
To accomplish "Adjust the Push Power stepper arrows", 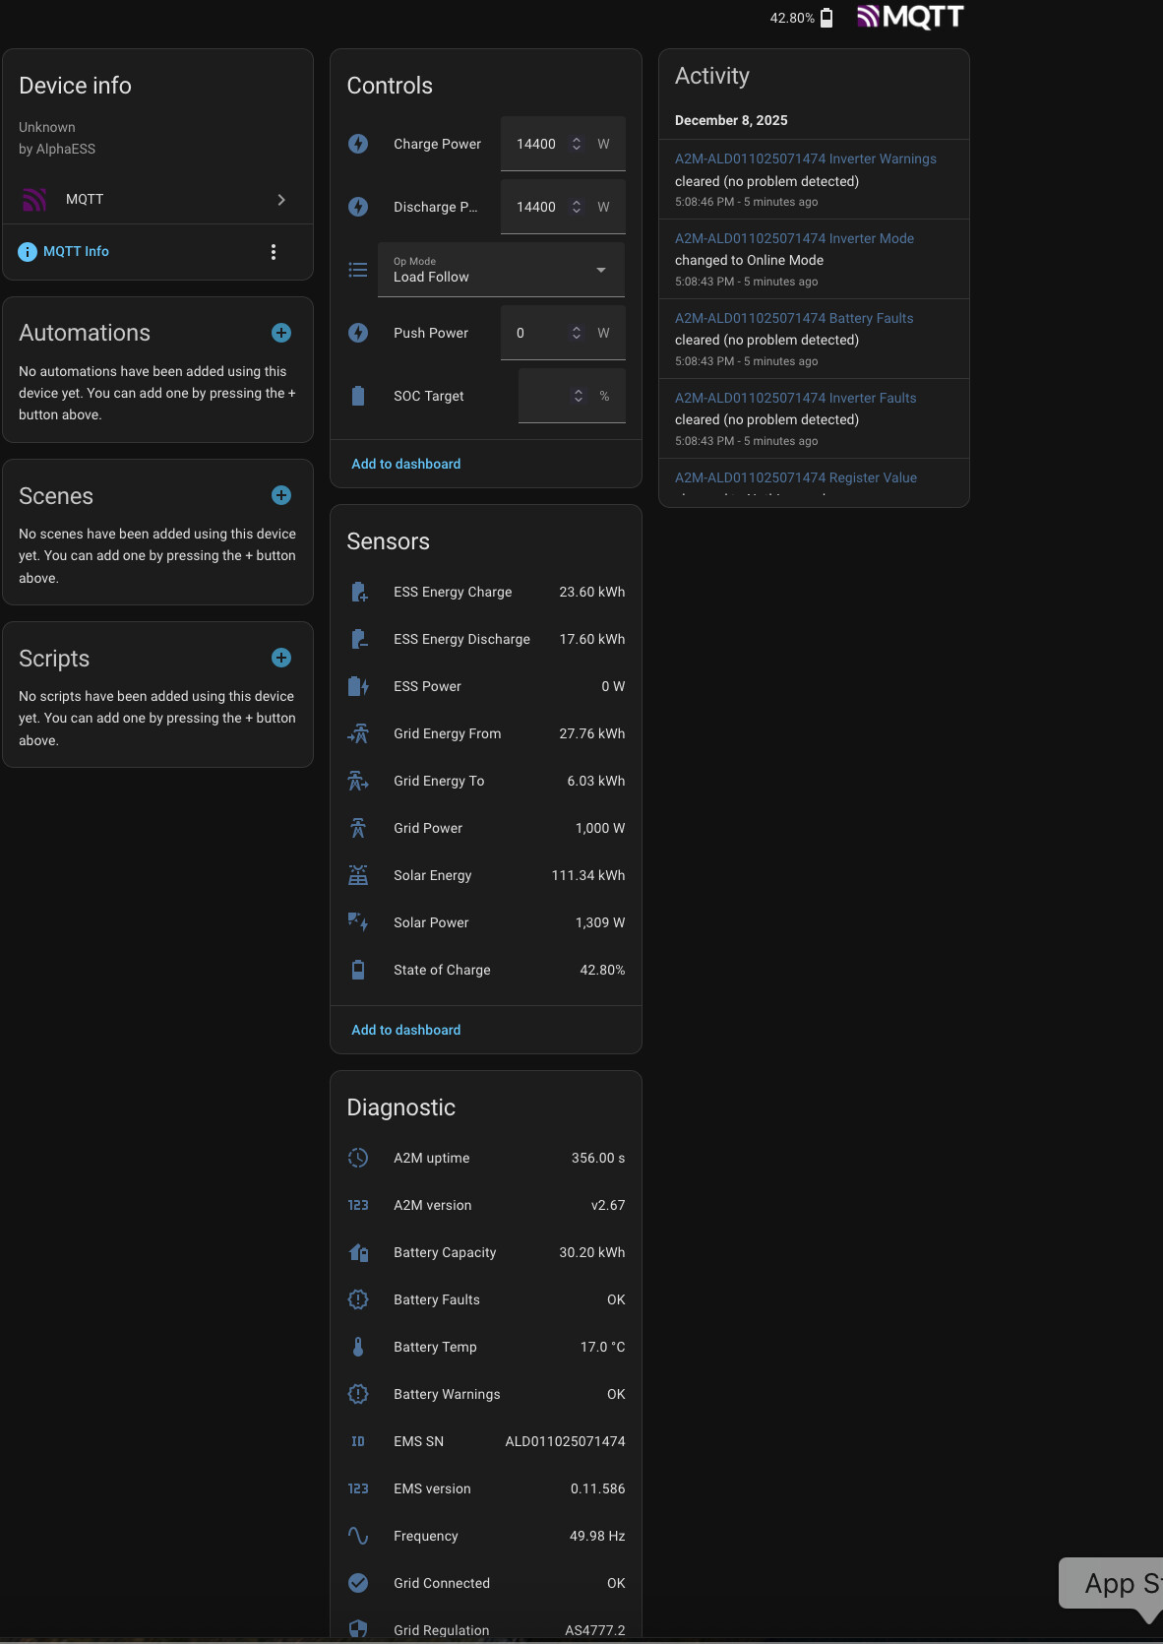I will pyautogui.click(x=577, y=333).
